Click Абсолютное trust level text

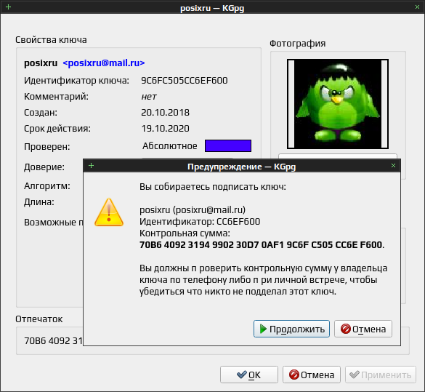click(x=170, y=146)
